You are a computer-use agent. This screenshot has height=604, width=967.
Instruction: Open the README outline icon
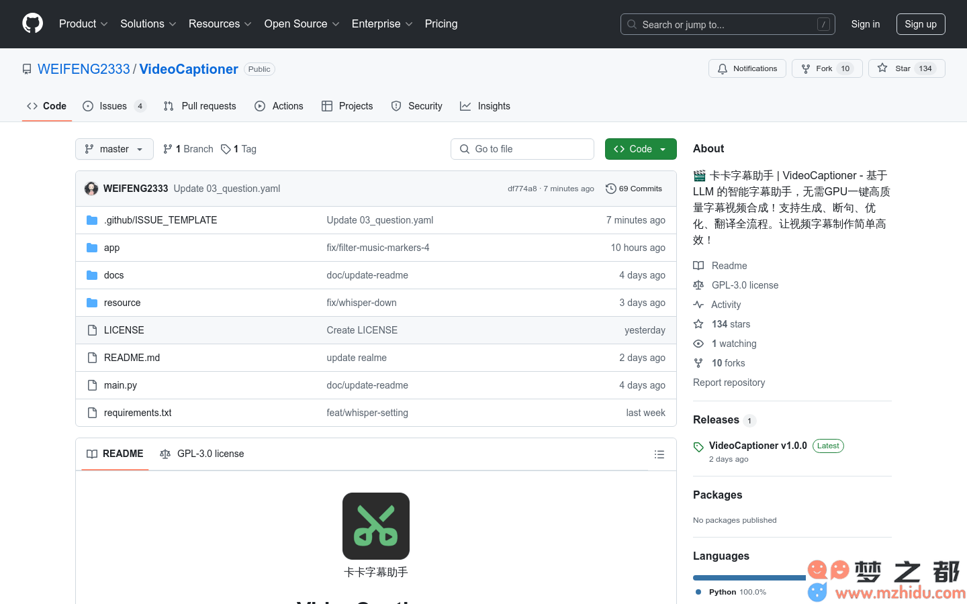coord(659,454)
